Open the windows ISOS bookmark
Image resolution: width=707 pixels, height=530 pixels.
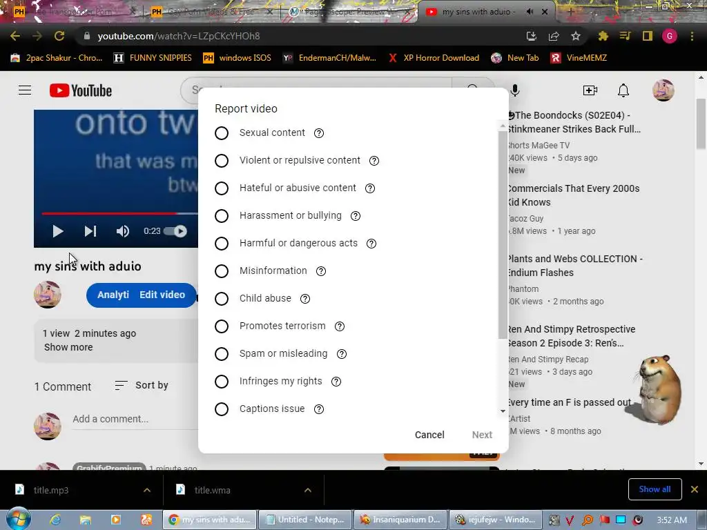coord(238,58)
